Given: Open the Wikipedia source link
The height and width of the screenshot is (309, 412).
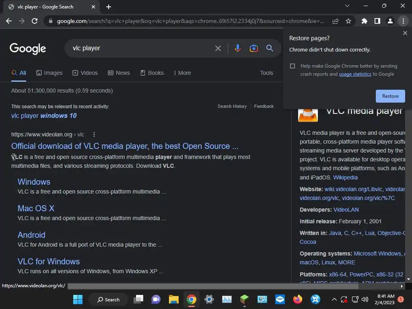Looking at the screenshot, I should point(345,177).
